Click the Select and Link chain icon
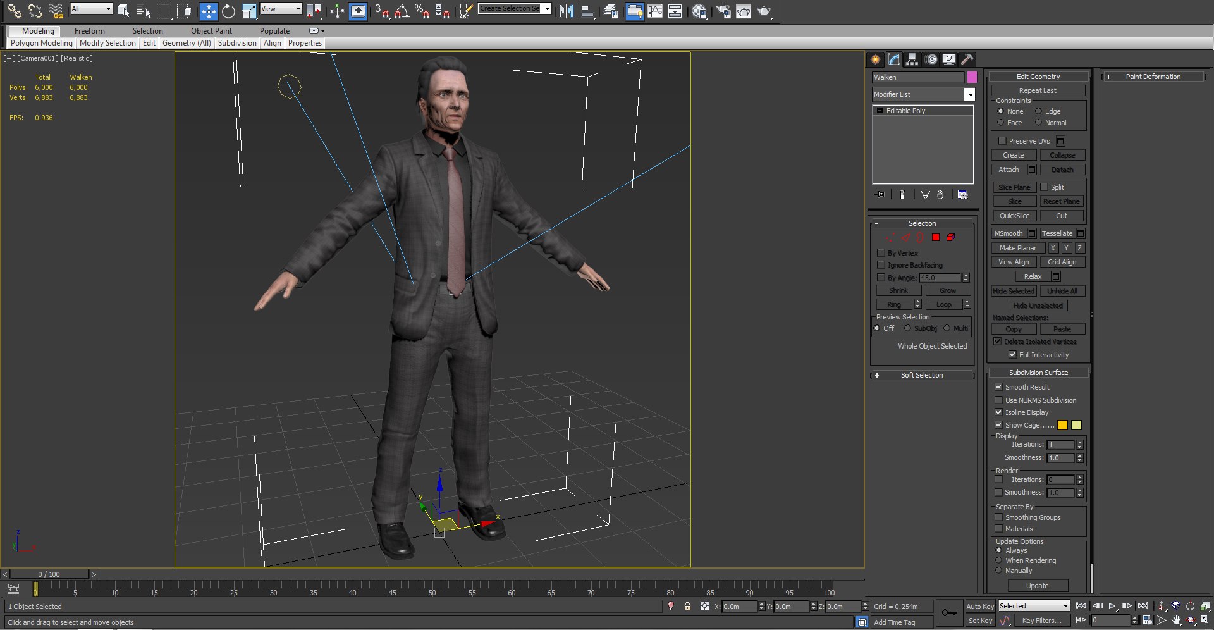The height and width of the screenshot is (630, 1214). [14, 11]
